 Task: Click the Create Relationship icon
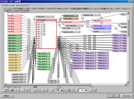[12, 90]
